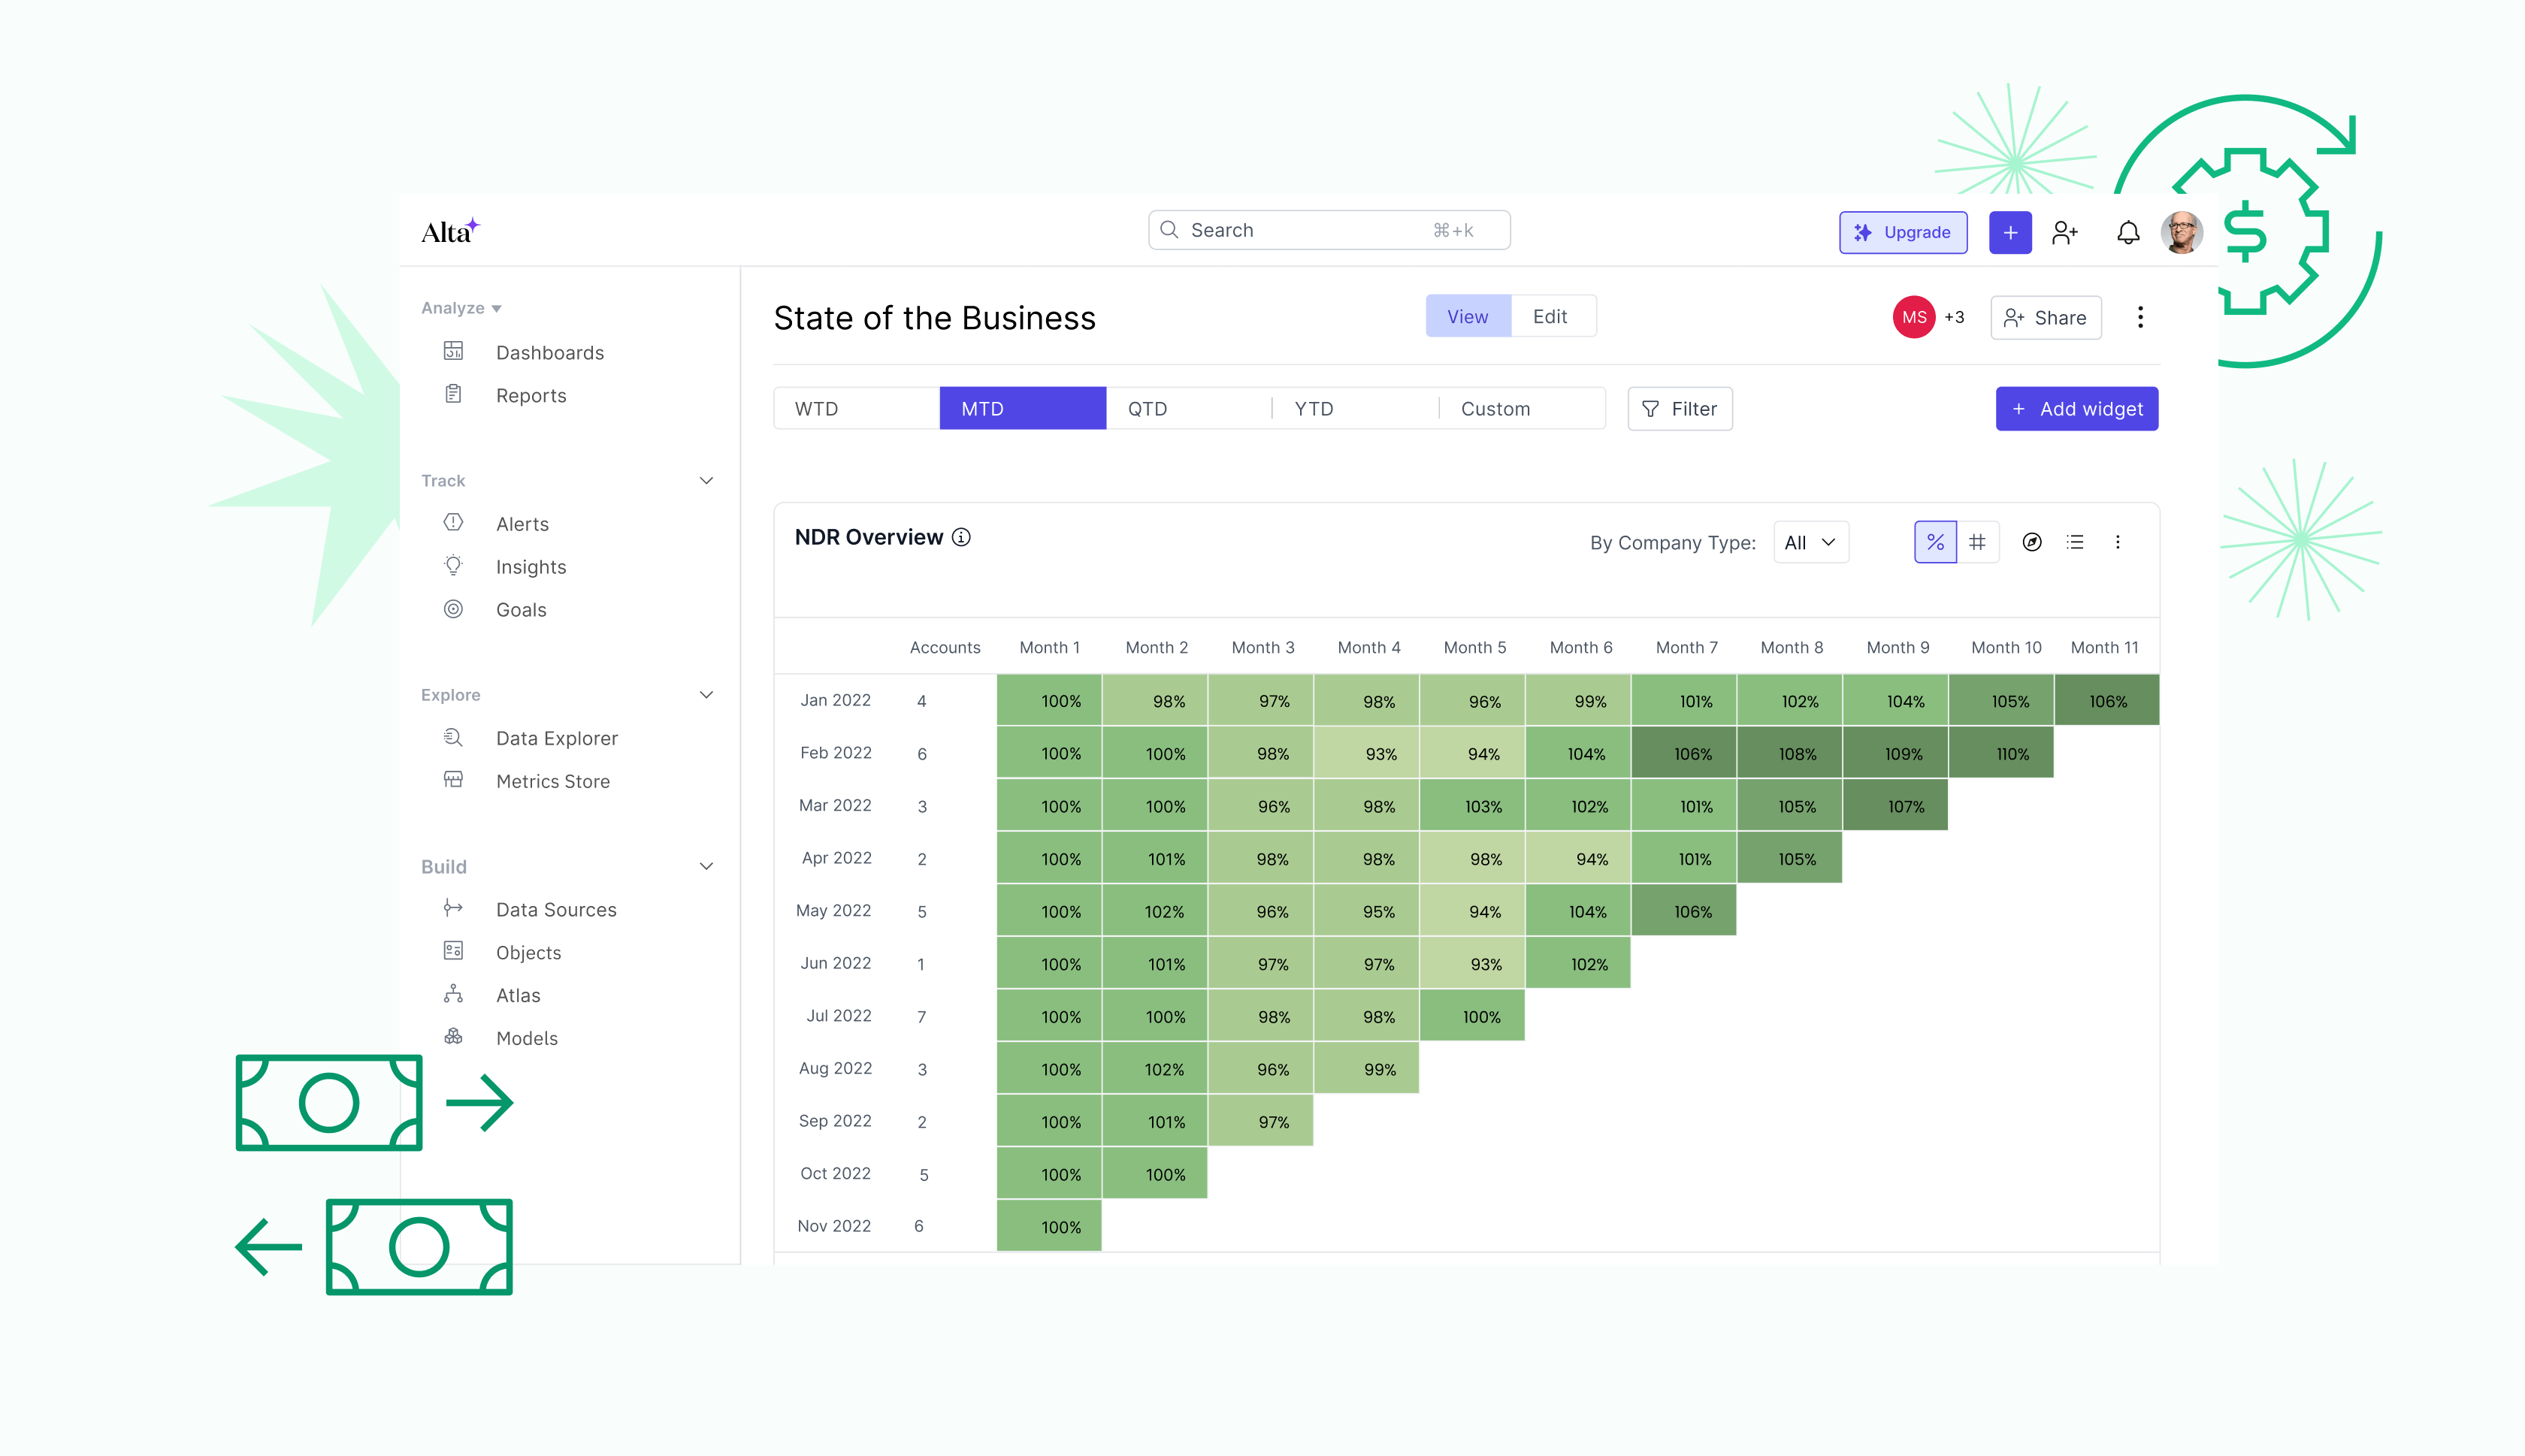Enable percentage display mode on NDR widget
The height and width of the screenshot is (1456, 2525).
[1935, 541]
